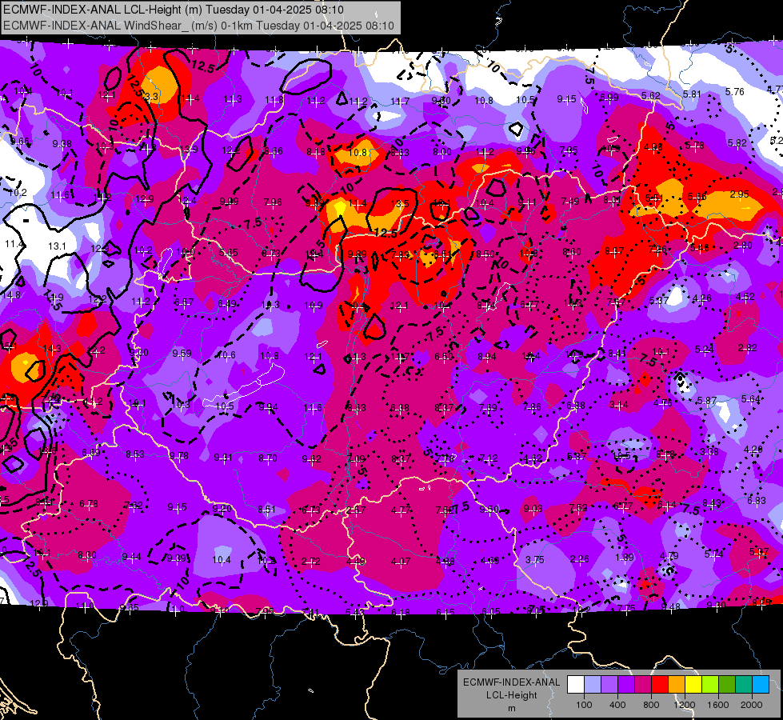The width and height of the screenshot is (783, 720).
Task: Click the grid value 5.65
Action: (x=228, y=252)
